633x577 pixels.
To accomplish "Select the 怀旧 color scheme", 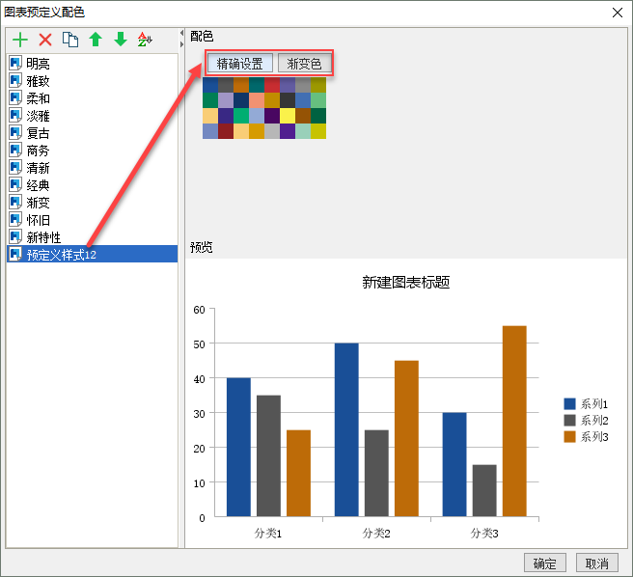I will click(x=92, y=220).
